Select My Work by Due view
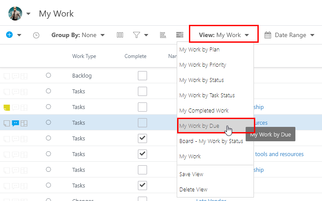The height and width of the screenshot is (201, 322). (x=215, y=126)
